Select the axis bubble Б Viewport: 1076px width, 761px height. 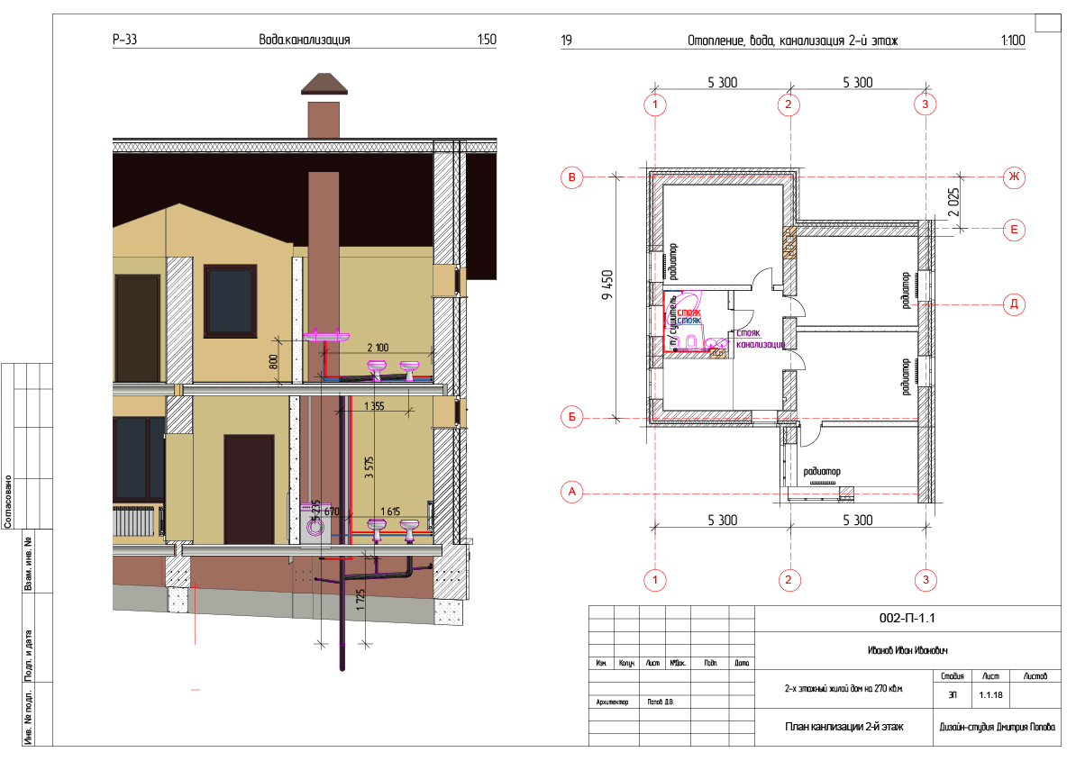pos(572,417)
